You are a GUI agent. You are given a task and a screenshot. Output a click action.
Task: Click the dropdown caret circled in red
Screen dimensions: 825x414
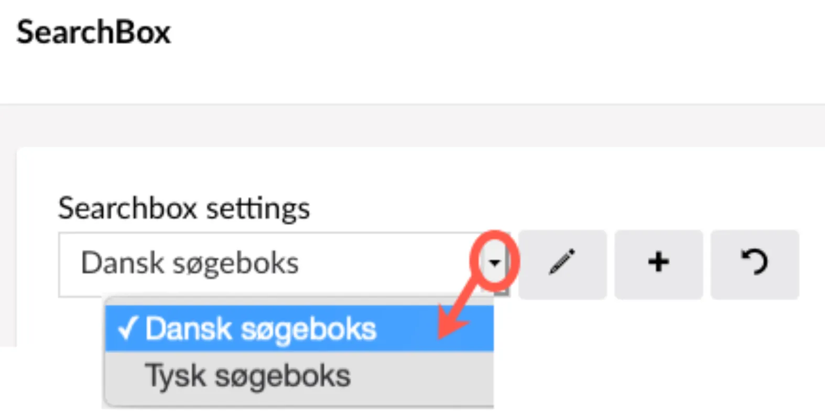pyautogui.click(x=495, y=263)
